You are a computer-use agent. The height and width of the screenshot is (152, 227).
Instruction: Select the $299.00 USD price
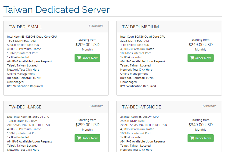click(x=87, y=125)
